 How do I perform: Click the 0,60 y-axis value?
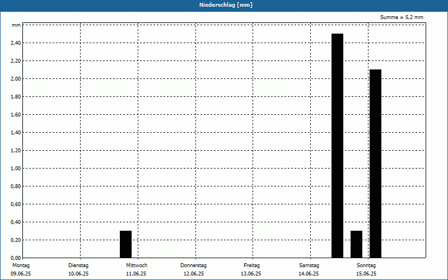tap(16, 204)
